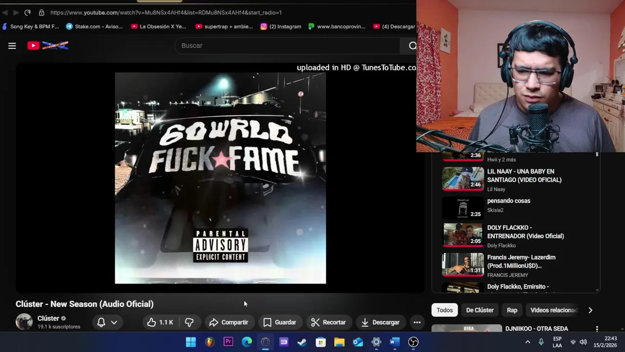Open Microsoft Edge from the taskbar
This screenshot has width=625, height=352.
coord(247,342)
